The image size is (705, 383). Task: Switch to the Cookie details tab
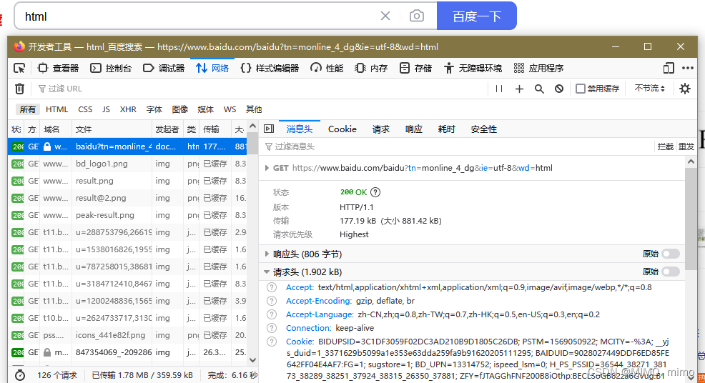(342, 129)
